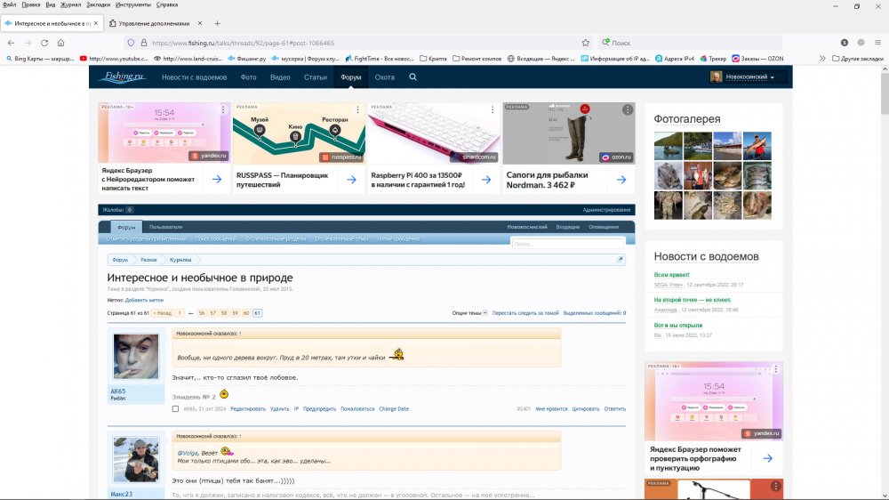Screen dimensions: 889x500
Task: Switch to the Пользователи forum tab
Action: click(165, 228)
